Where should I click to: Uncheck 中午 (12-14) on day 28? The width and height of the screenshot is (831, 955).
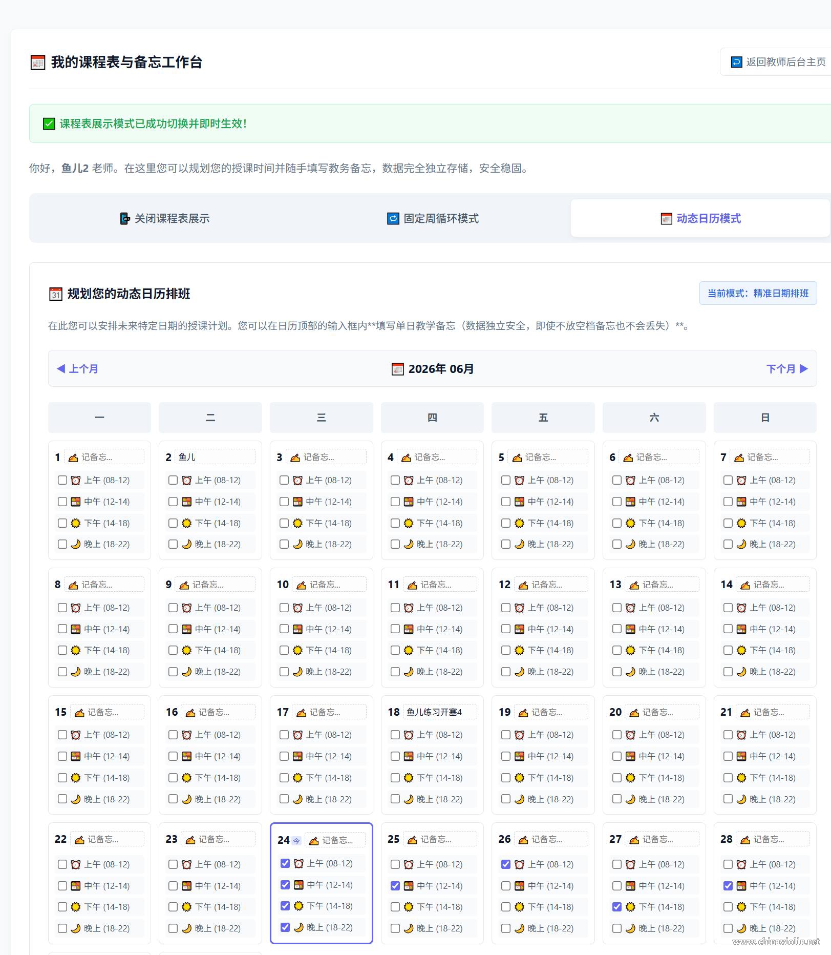tap(728, 886)
